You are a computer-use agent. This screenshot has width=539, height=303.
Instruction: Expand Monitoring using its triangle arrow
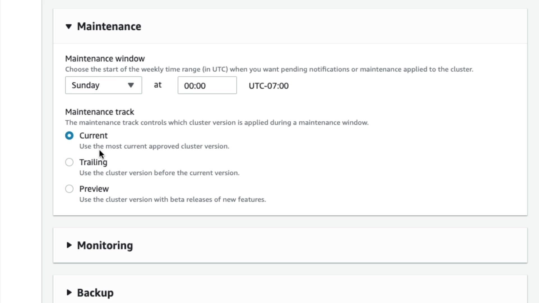tap(69, 245)
